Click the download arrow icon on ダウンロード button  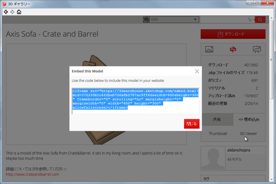pos(220,34)
